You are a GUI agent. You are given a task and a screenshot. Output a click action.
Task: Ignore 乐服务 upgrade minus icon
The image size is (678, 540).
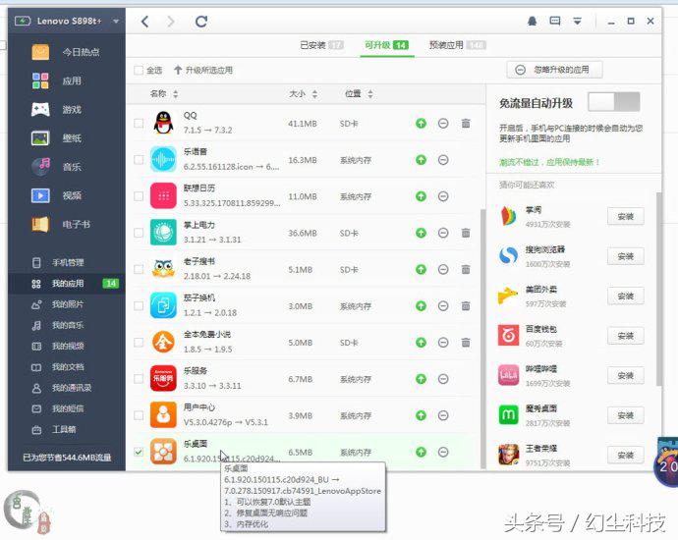pyautogui.click(x=443, y=379)
